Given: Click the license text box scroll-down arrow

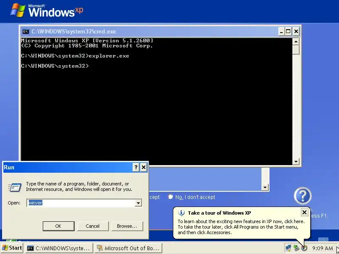Looking at the screenshot, I should 265,187.
